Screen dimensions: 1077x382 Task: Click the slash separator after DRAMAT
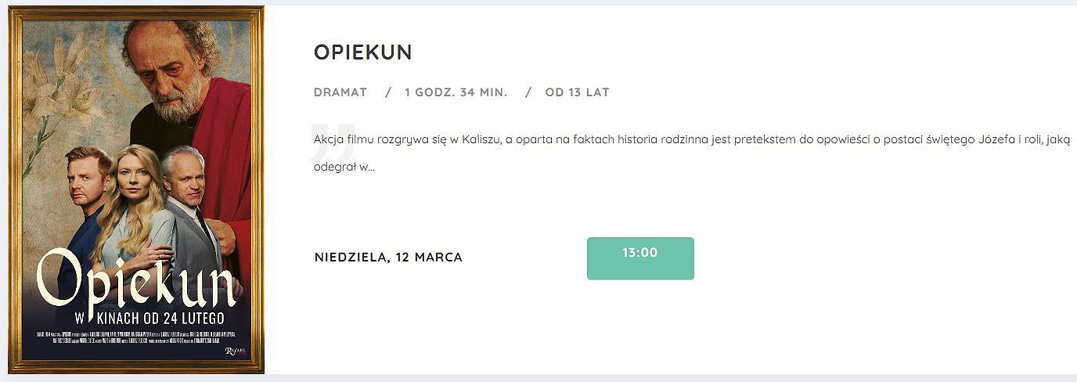pos(388,92)
